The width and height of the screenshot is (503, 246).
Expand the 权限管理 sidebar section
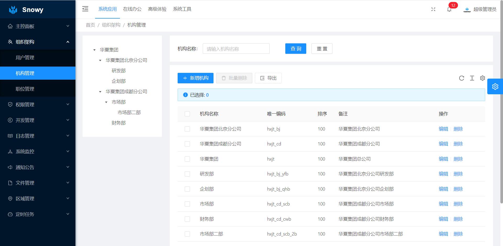click(x=38, y=104)
